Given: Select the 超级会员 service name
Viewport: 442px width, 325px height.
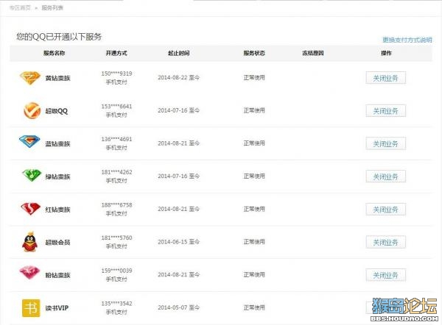Looking at the screenshot, I should (57, 242).
